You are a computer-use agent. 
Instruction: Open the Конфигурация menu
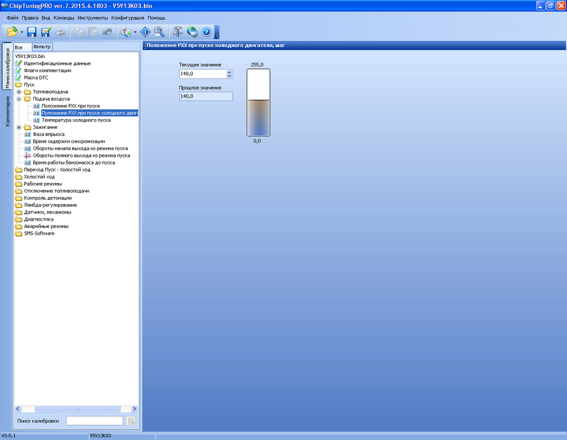coord(128,18)
